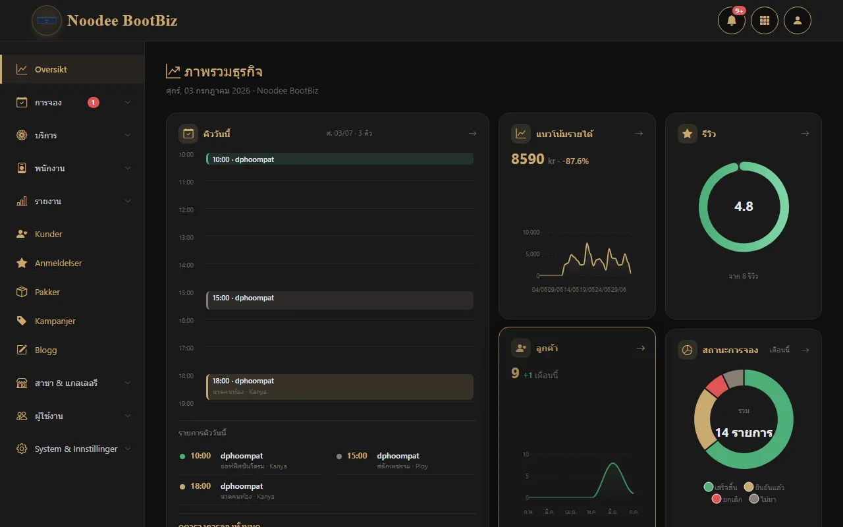Image resolution: width=843 pixels, height=527 pixels.
Task: Click the 4.8 rating donut chart
Action: tap(744, 206)
